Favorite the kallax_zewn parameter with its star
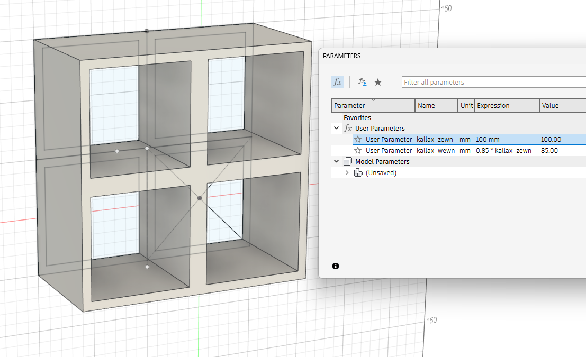 pos(358,140)
